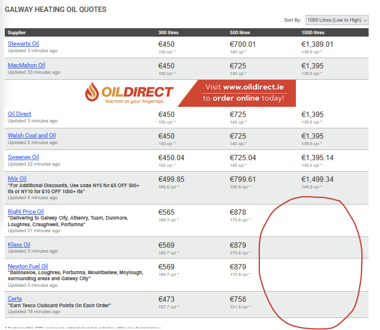Select Newton Fuel Oil €879 price
380x330 pixels.
tap(238, 267)
